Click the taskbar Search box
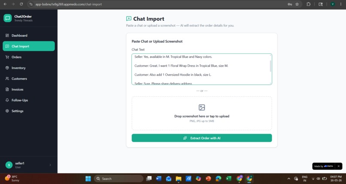Screen dimensions: 346x184 coord(118,179)
